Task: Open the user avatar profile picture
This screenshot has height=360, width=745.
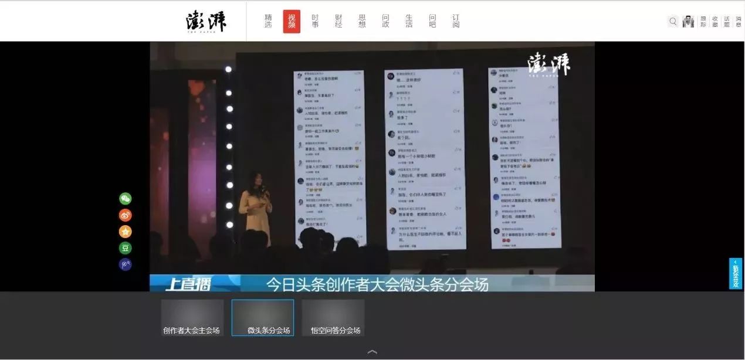Action: pos(688,22)
